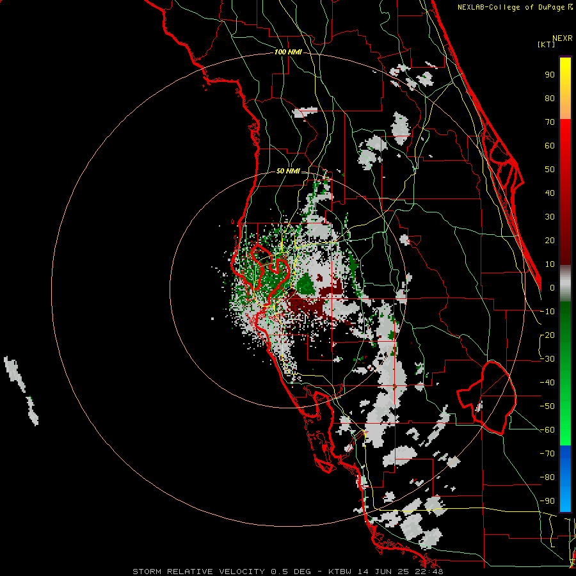Click the 10 knot label on the scale

[x=550, y=264]
